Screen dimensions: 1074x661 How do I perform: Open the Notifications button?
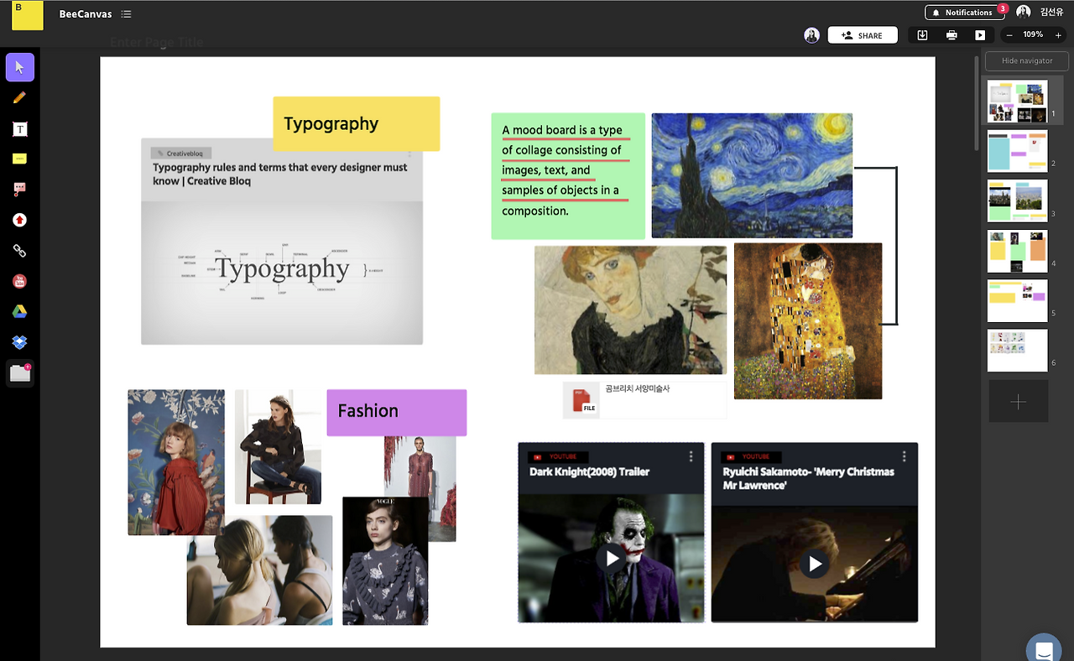pos(964,13)
